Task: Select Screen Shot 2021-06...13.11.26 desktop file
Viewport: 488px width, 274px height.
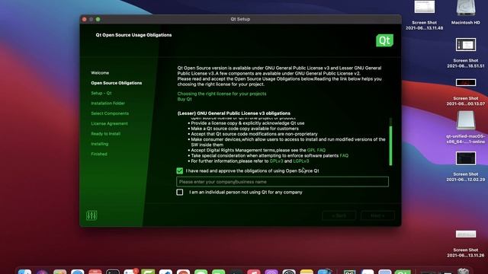Action: pos(466,234)
